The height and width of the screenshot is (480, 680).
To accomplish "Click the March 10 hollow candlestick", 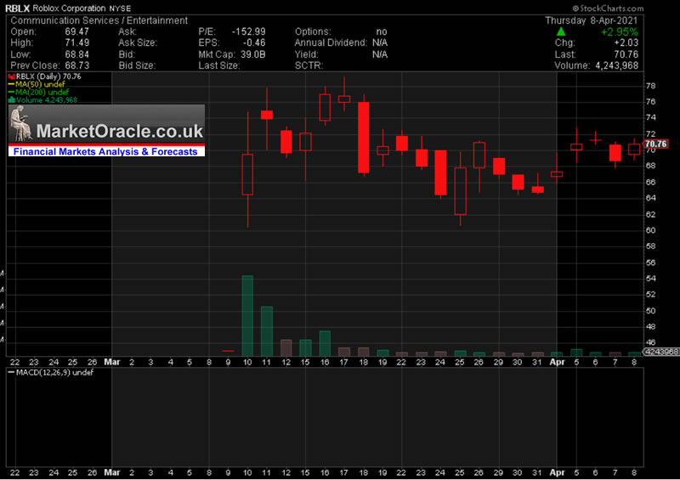I will [x=247, y=174].
